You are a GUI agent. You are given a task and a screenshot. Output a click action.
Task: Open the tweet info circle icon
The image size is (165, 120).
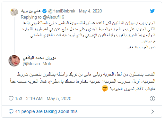click(x=152, y=99)
